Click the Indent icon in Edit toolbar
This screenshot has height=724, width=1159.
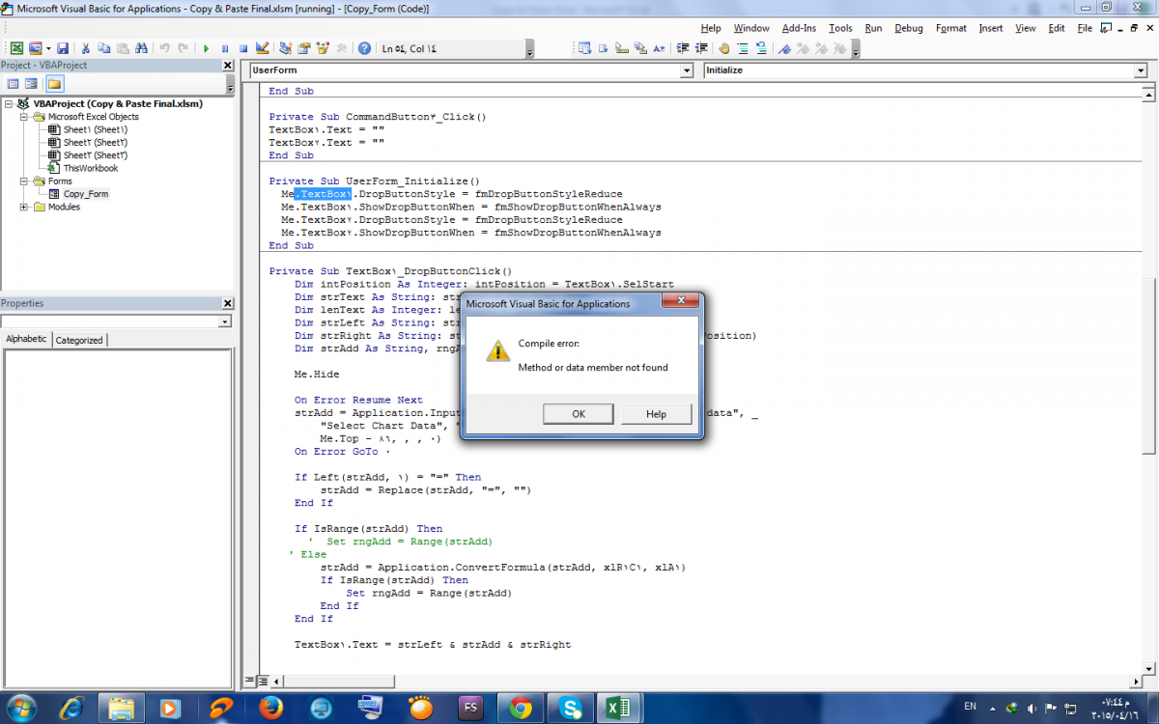tap(683, 47)
